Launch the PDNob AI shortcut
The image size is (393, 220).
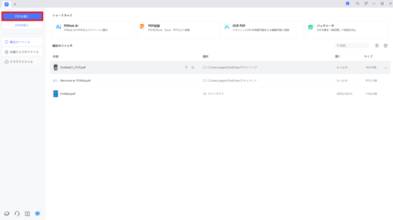click(x=93, y=29)
